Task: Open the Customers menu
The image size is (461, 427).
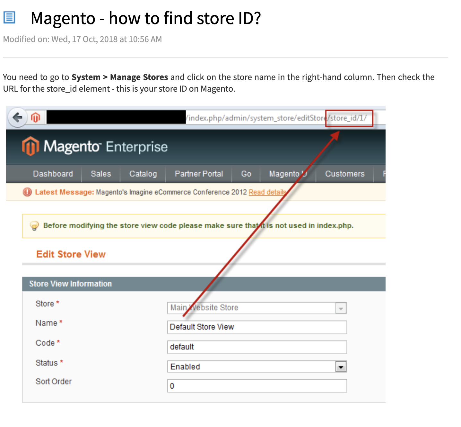Action: tap(345, 174)
